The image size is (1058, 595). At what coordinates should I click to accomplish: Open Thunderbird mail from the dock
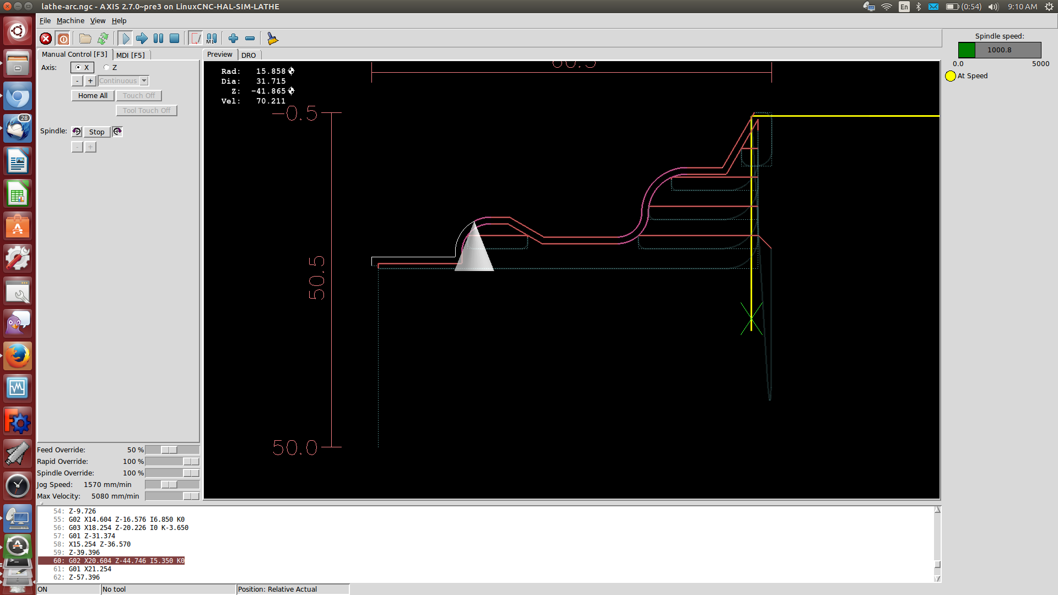18,128
